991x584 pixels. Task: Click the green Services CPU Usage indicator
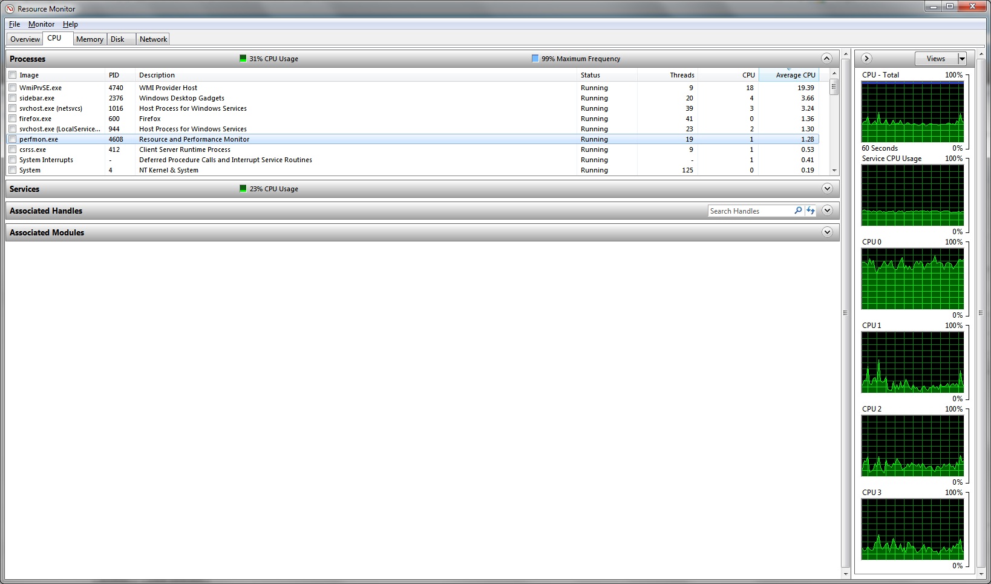click(243, 189)
